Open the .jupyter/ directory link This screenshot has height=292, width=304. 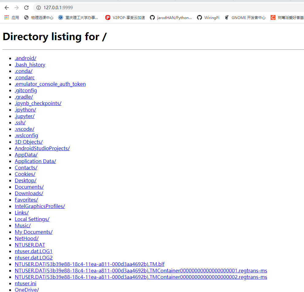click(x=25, y=116)
